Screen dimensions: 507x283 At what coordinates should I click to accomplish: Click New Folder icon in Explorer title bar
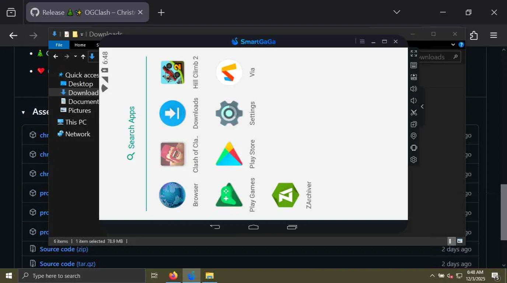coord(75,34)
